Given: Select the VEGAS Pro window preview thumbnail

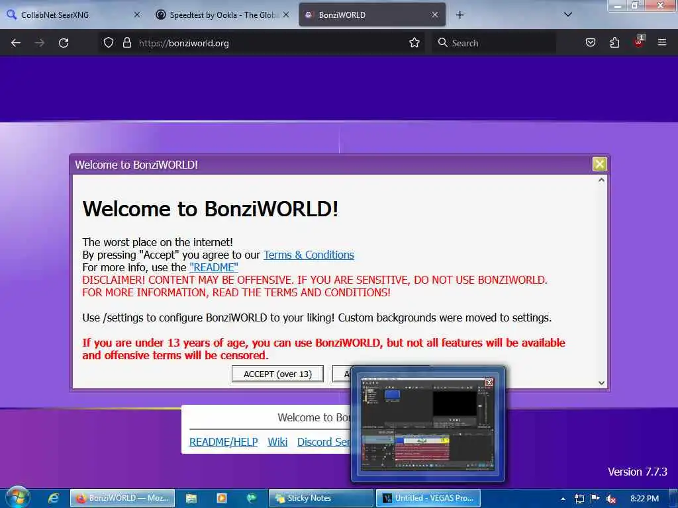Looking at the screenshot, I should (x=427, y=424).
